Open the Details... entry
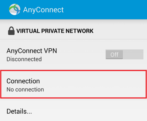 73,111
